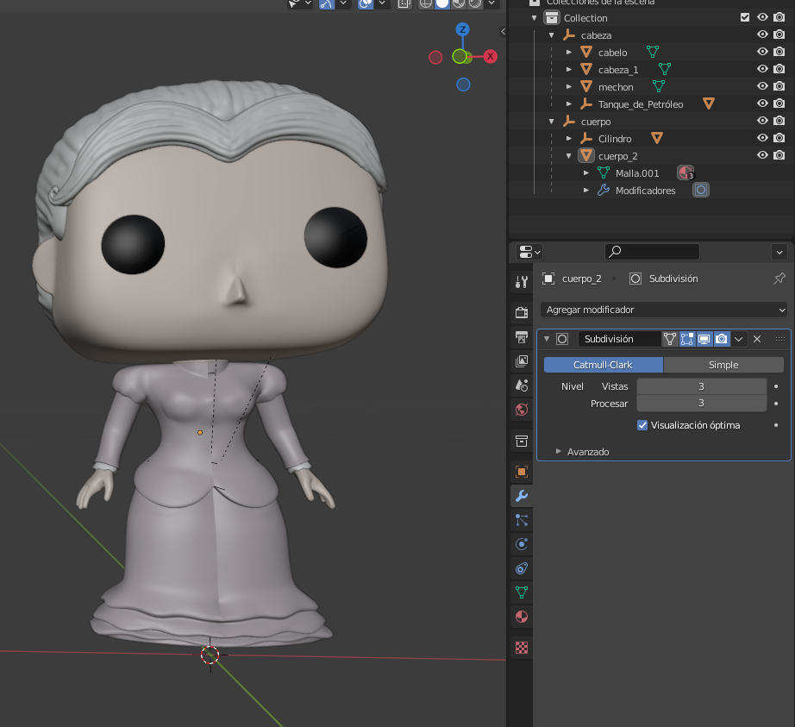795x727 pixels.
Task: Snap view to the Z axis gizmo
Action: 462,29
